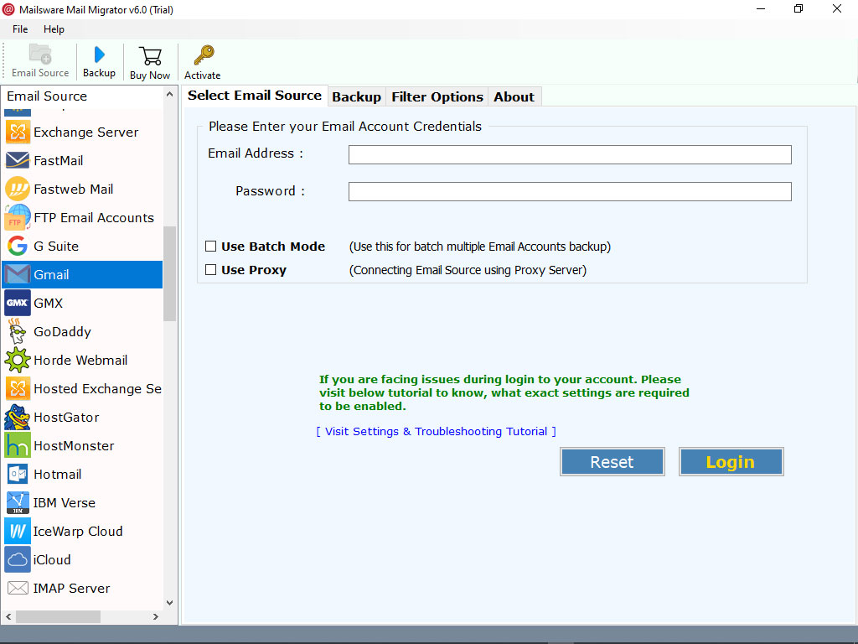Select GoDaddy in the source list
Viewport: 858px width, 644px height.
point(82,331)
